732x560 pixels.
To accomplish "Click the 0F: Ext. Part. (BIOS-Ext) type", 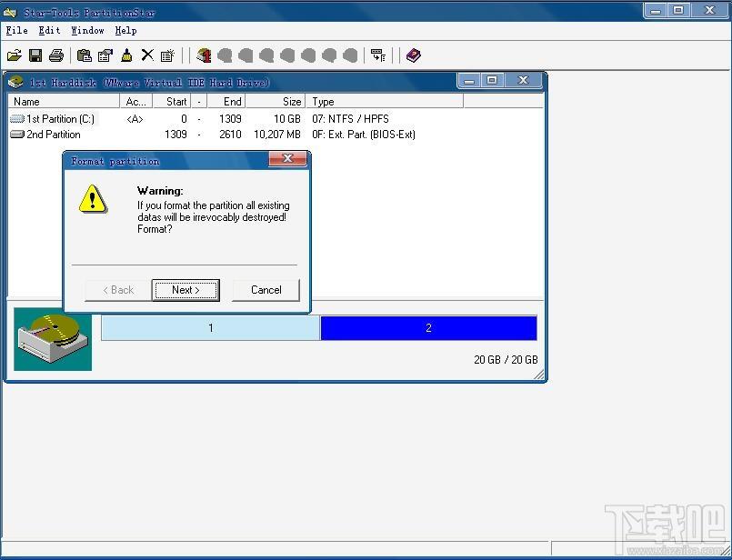I will 363,135.
